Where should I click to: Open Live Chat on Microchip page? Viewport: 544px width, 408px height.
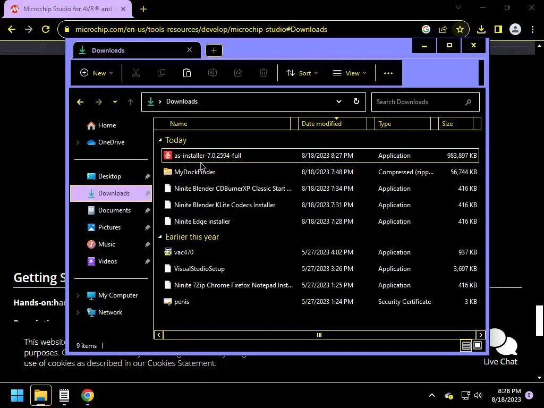pyautogui.click(x=501, y=347)
